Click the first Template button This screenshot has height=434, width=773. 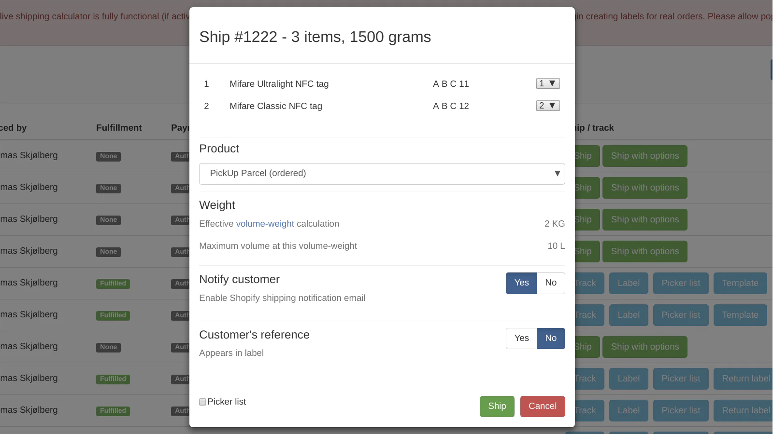740,284
